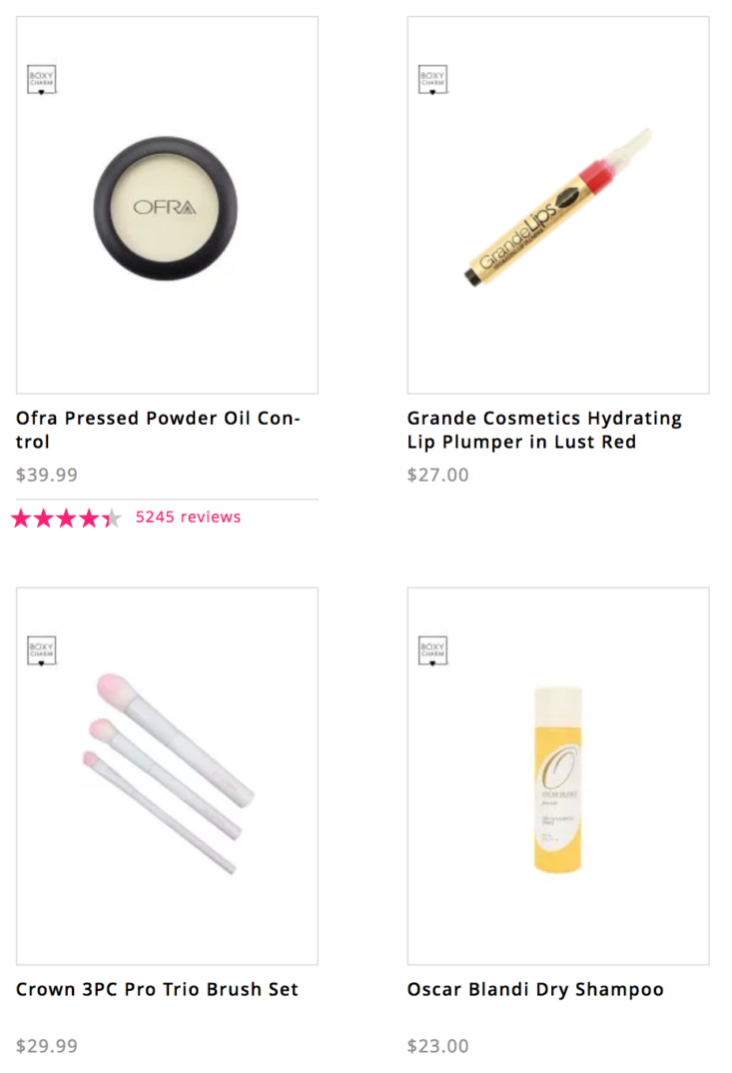
Task: Click the fourth pink rating star
Action: point(89,519)
